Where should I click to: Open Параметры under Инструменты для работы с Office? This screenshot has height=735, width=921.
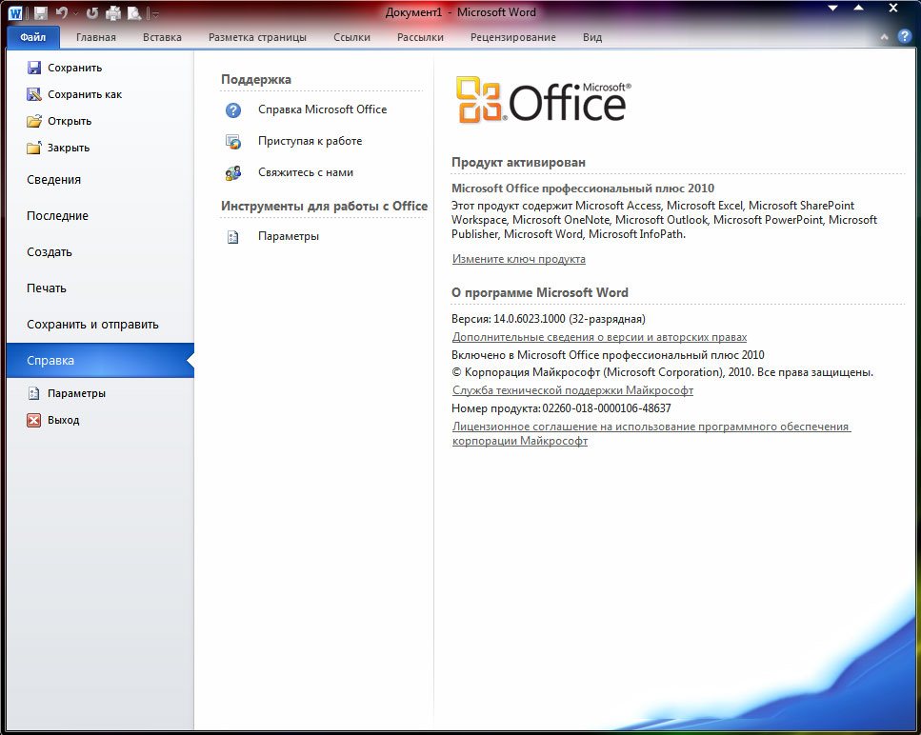pos(288,236)
